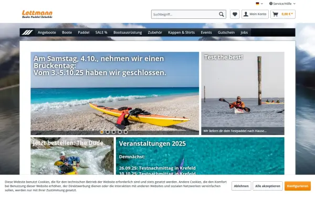Open the Zubehör menu

tap(155, 33)
